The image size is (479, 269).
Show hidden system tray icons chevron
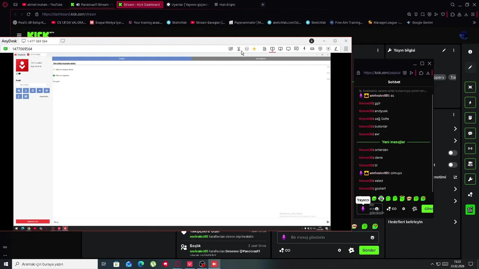pyautogui.click(x=433, y=264)
